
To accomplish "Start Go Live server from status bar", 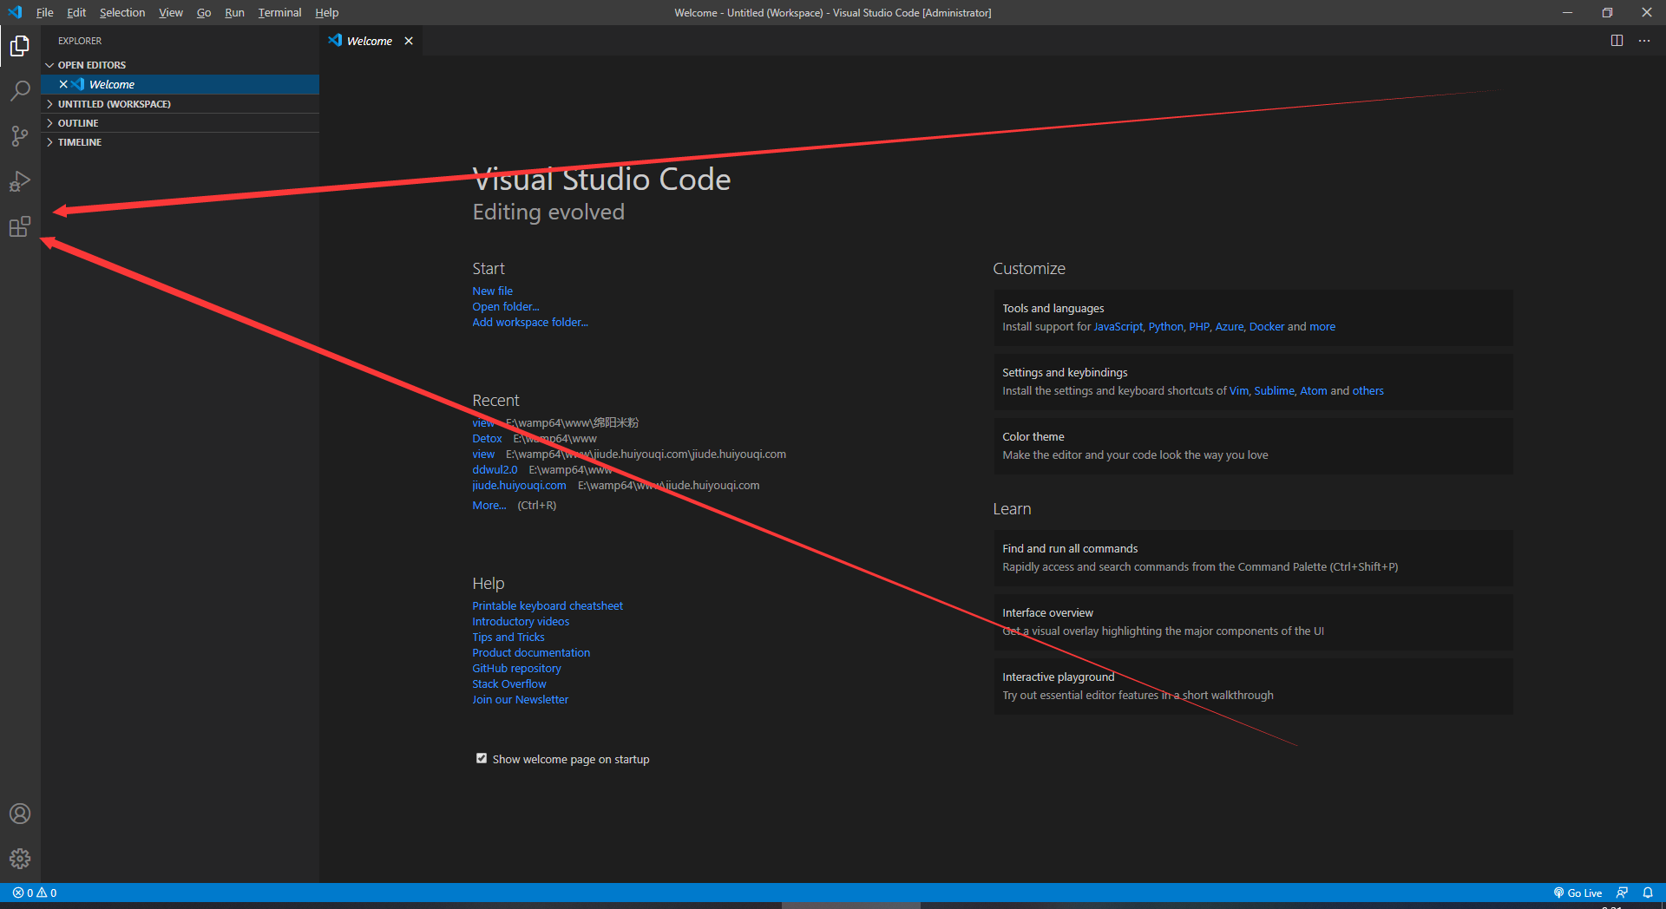I will pos(1577,893).
